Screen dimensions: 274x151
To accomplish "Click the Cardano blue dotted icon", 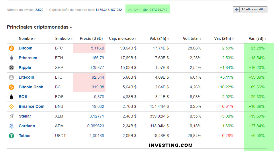I will click(11, 126).
